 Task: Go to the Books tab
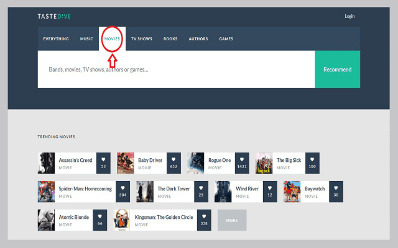pos(170,39)
